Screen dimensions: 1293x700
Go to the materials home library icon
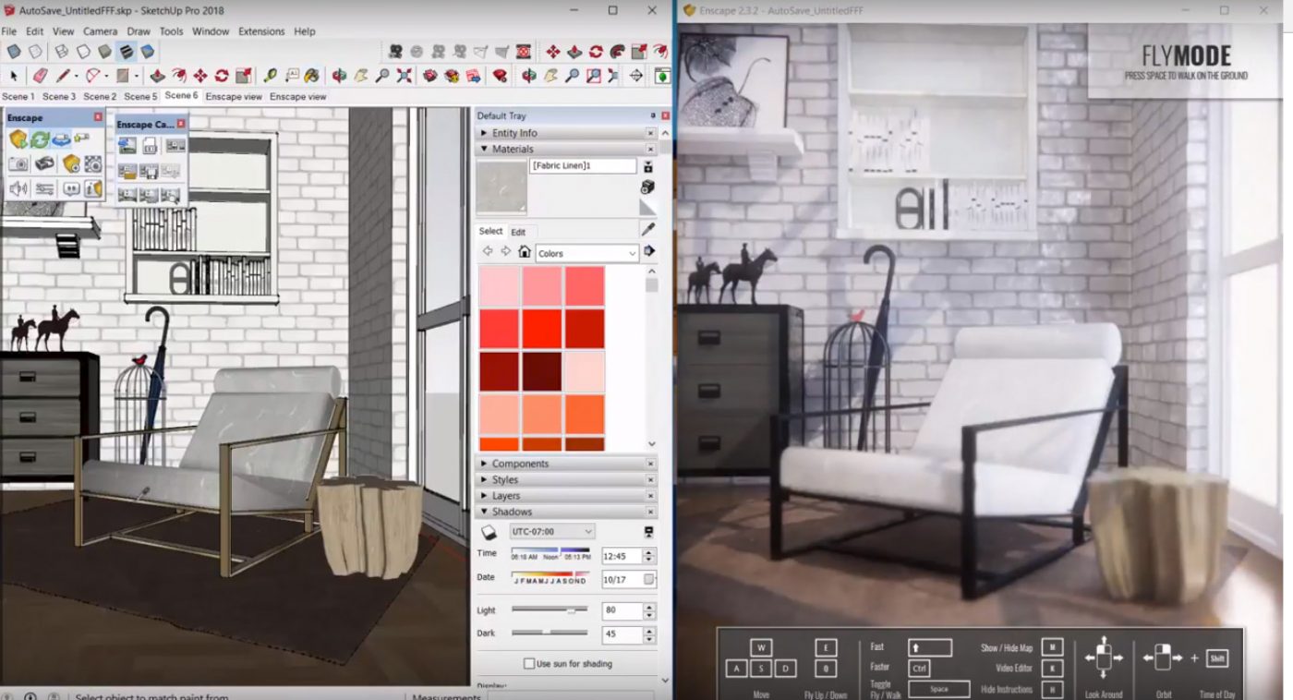click(525, 252)
